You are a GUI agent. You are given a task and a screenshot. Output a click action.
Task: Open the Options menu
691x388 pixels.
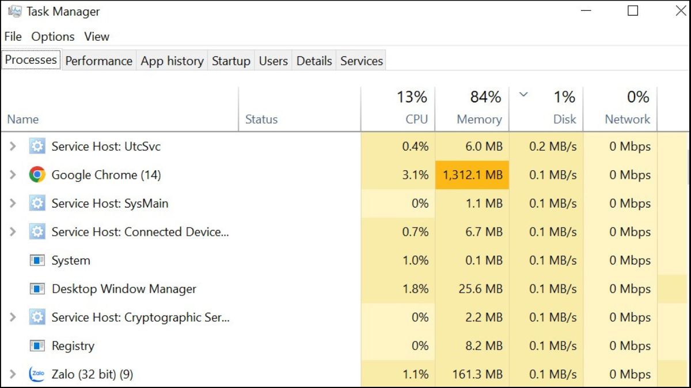tap(53, 37)
